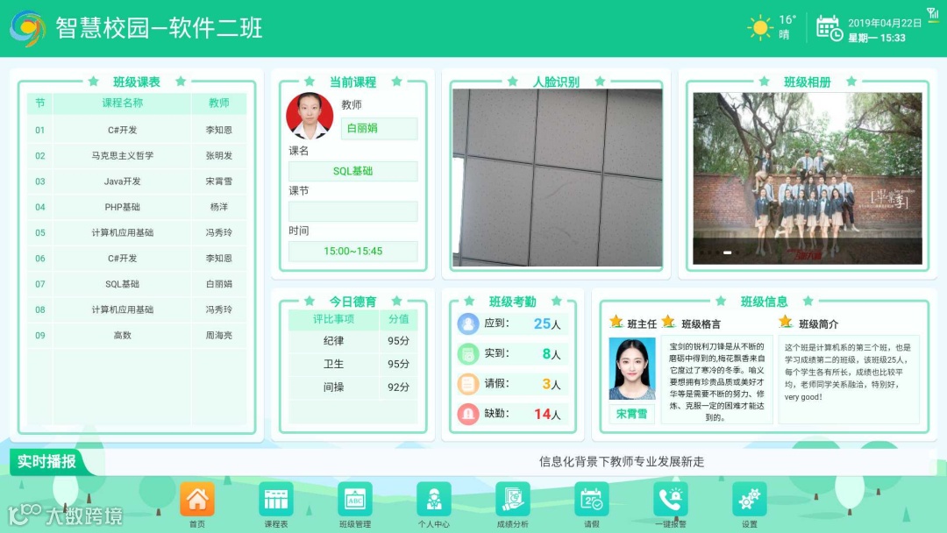Open the 个人中心 personal center icon
947x533 pixels.
coord(434,500)
